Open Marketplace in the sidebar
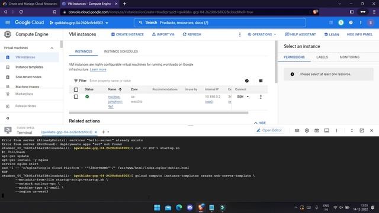The height and width of the screenshot is (213, 379). coord(24,94)
